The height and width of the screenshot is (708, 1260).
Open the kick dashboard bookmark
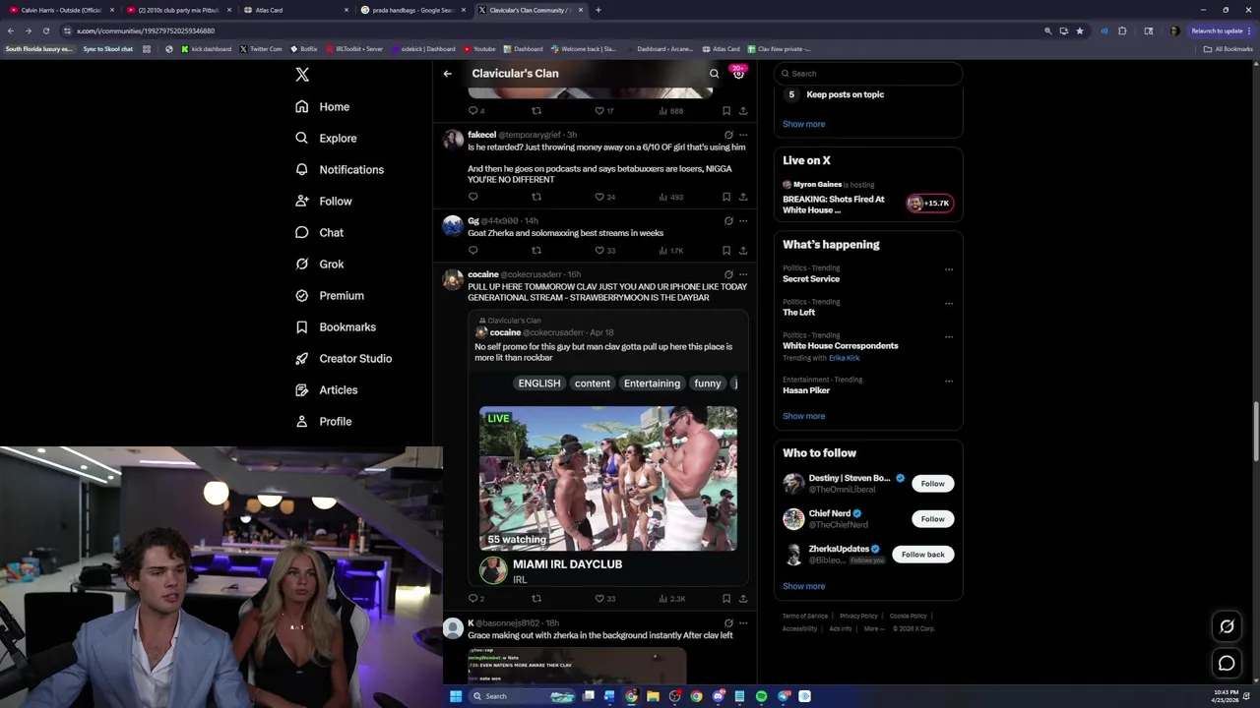206,48
